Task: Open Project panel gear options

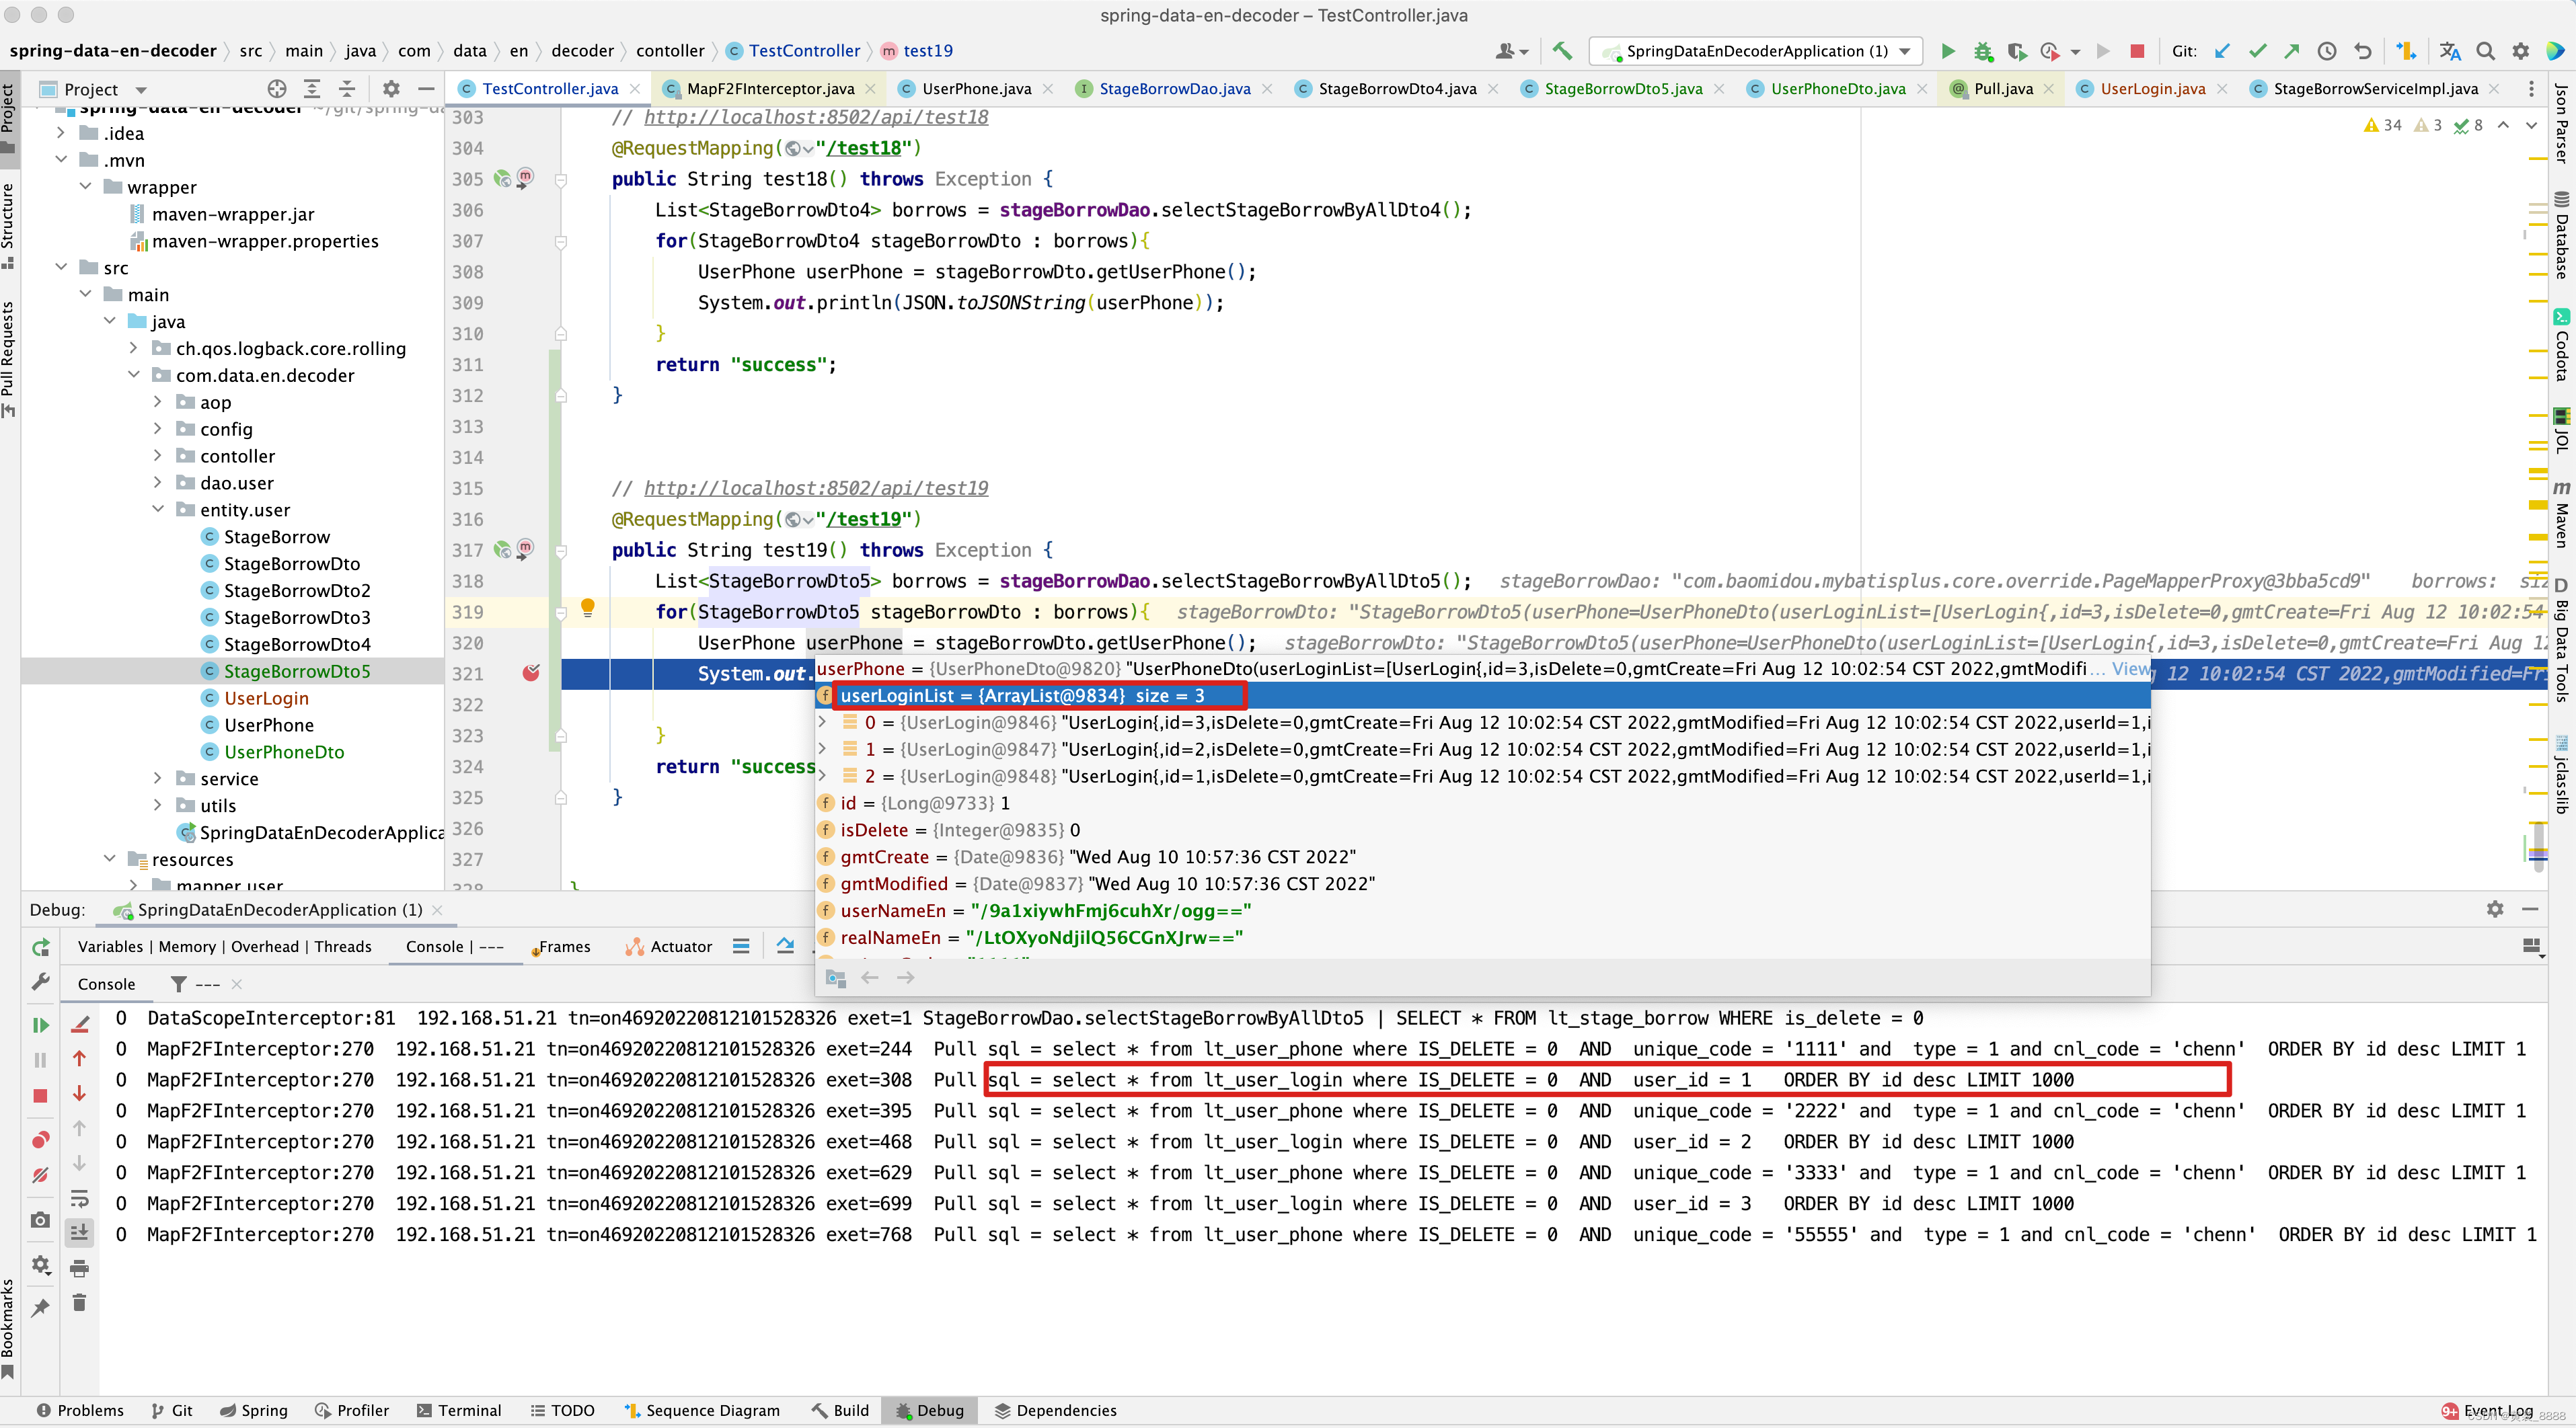Action: click(391, 88)
